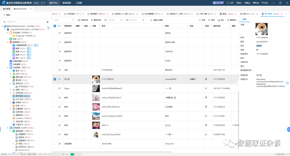Click 导入 button next to 视频
Viewport: 290px width, 156px height.
(x=29, y=55)
